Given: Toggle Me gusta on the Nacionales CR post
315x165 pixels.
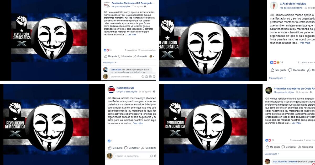Looking at the screenshot, I should tap(115, 148).
